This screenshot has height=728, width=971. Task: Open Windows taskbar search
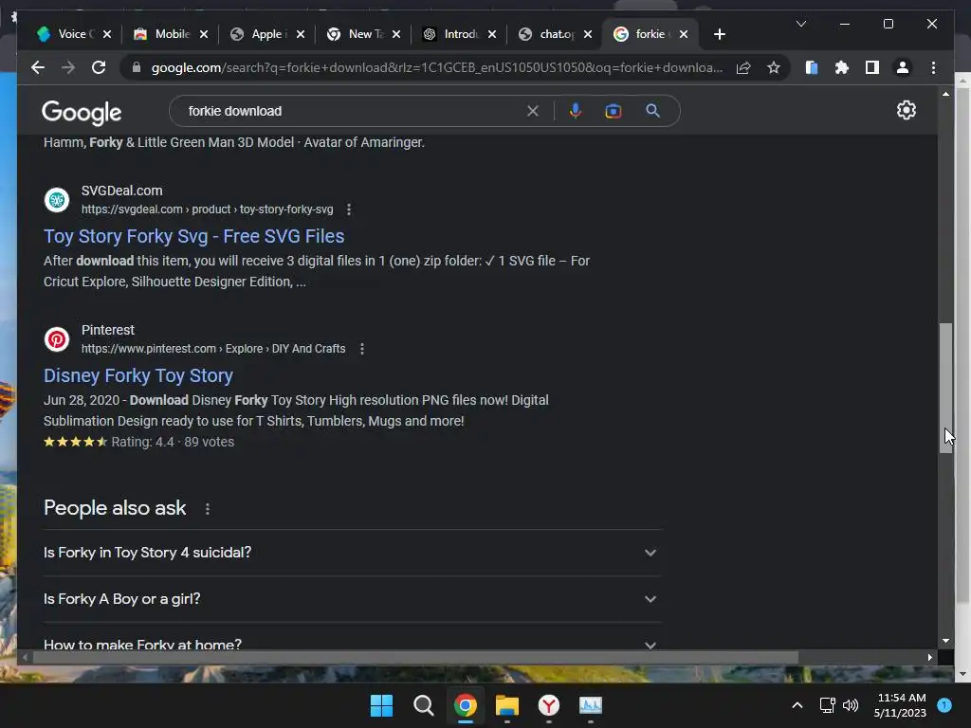click(424, 705)
